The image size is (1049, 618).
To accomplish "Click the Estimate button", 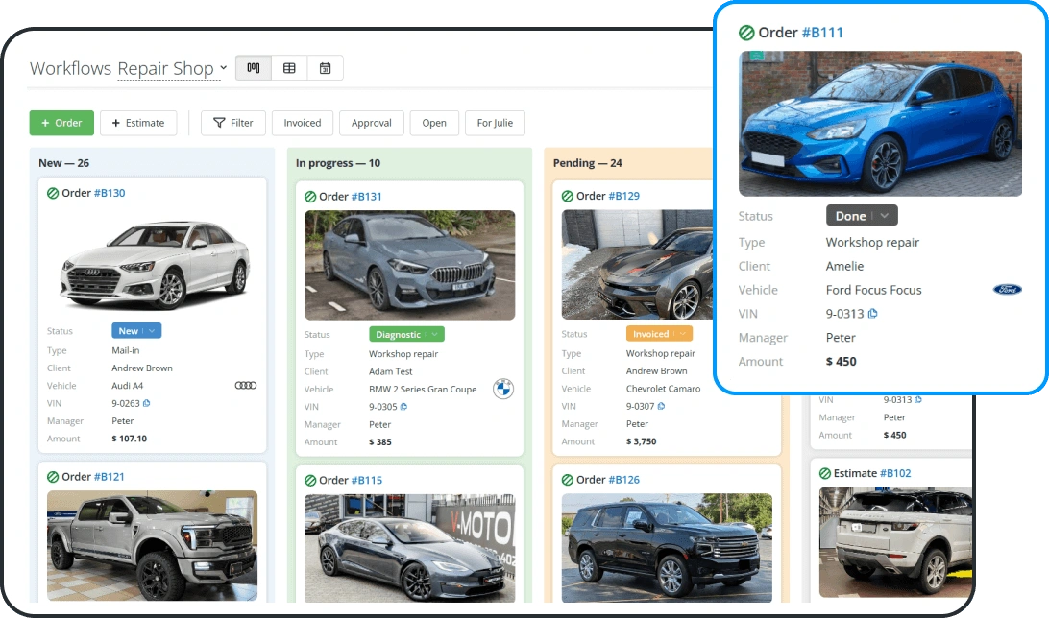I will tap(138, 123).
